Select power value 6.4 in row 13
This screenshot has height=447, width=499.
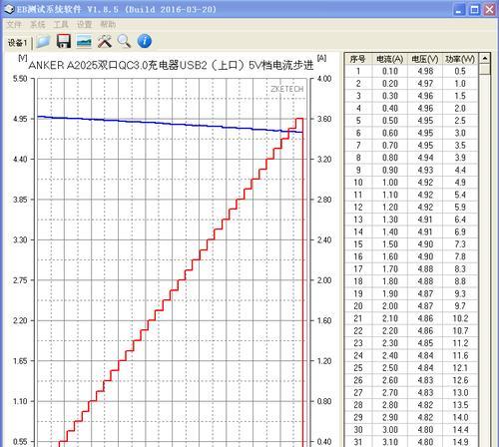[460, 220]
